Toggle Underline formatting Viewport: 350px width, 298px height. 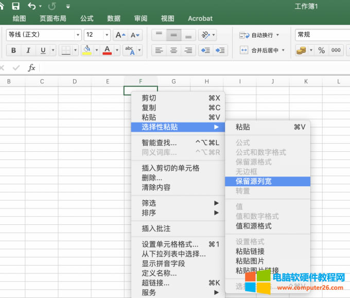click(43, 50)
